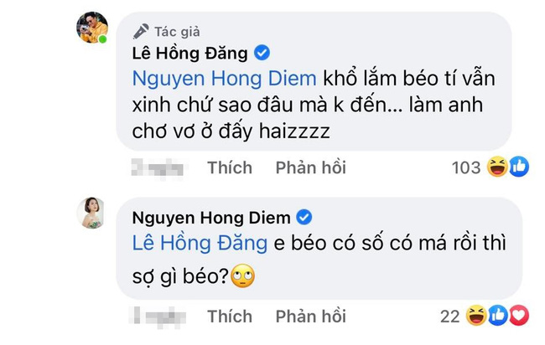Image resolution: width=545 pixels, height=345 pixels.
Task: Open Lê Hồng Đăng commenter name link
Action: click(191, 53)
